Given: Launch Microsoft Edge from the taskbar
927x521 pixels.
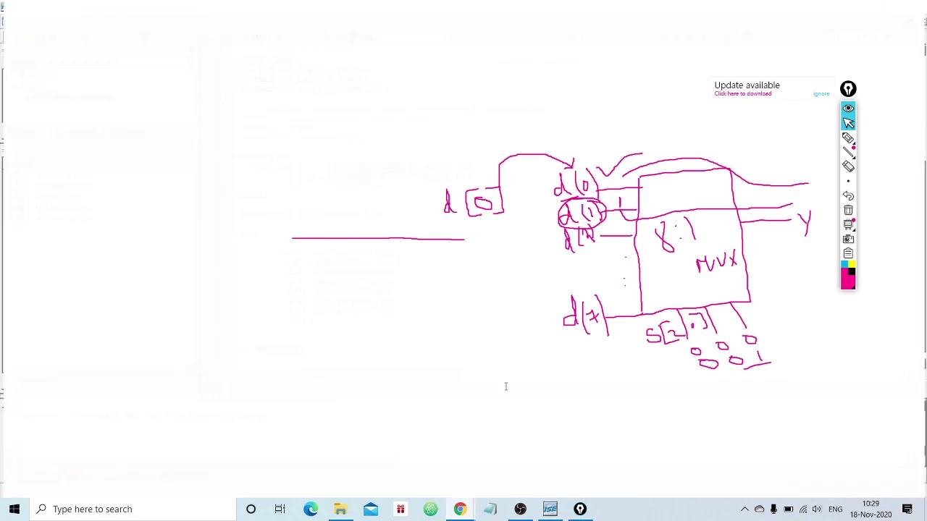Looking at the screenshot, I should pyautogui.click(x=310, y=509).
